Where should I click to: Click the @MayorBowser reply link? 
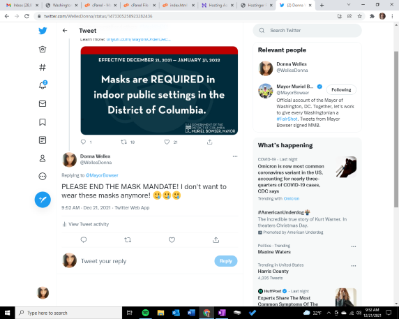[102, 175]
